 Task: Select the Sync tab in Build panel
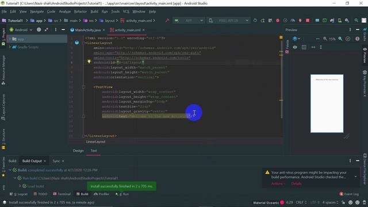tap(56, 161)
